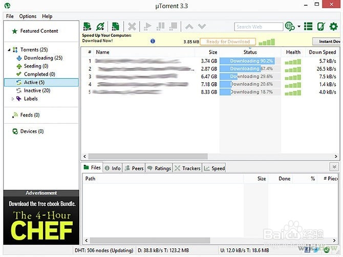Open Preferences gear icon

pyautogui.click(x=333, y=27)
